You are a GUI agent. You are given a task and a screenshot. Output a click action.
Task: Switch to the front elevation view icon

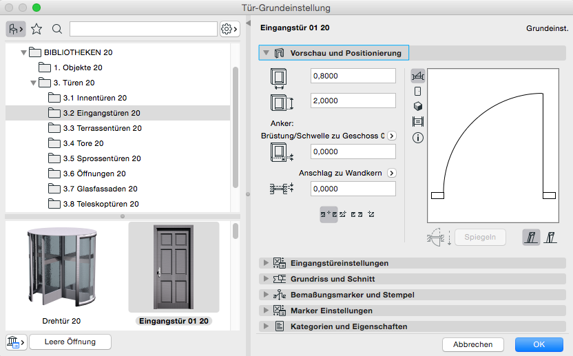pyautogui.click(x=417, y=91)
